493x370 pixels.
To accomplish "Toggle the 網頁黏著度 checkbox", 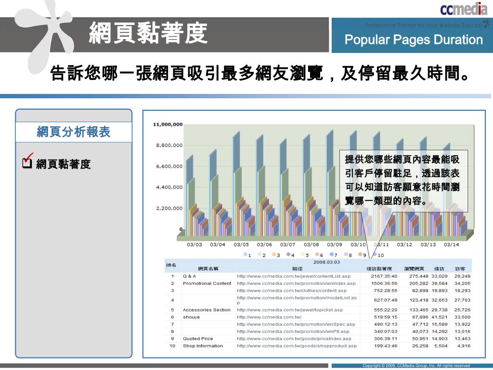I will tap(27, 162).
